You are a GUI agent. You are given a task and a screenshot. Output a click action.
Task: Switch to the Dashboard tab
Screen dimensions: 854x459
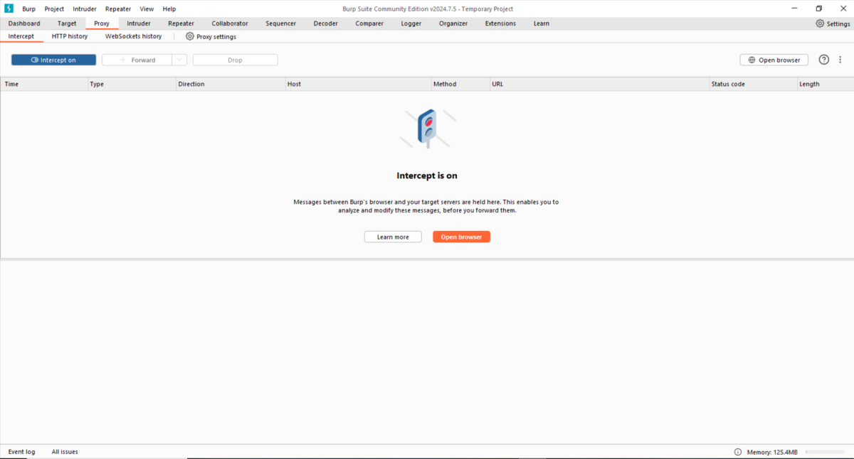click(x=24, y=23)
